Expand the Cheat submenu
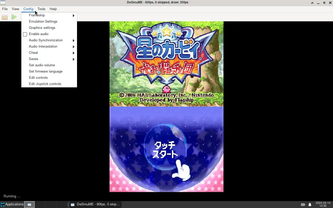The image size is (333, 208). click(49, 53)
